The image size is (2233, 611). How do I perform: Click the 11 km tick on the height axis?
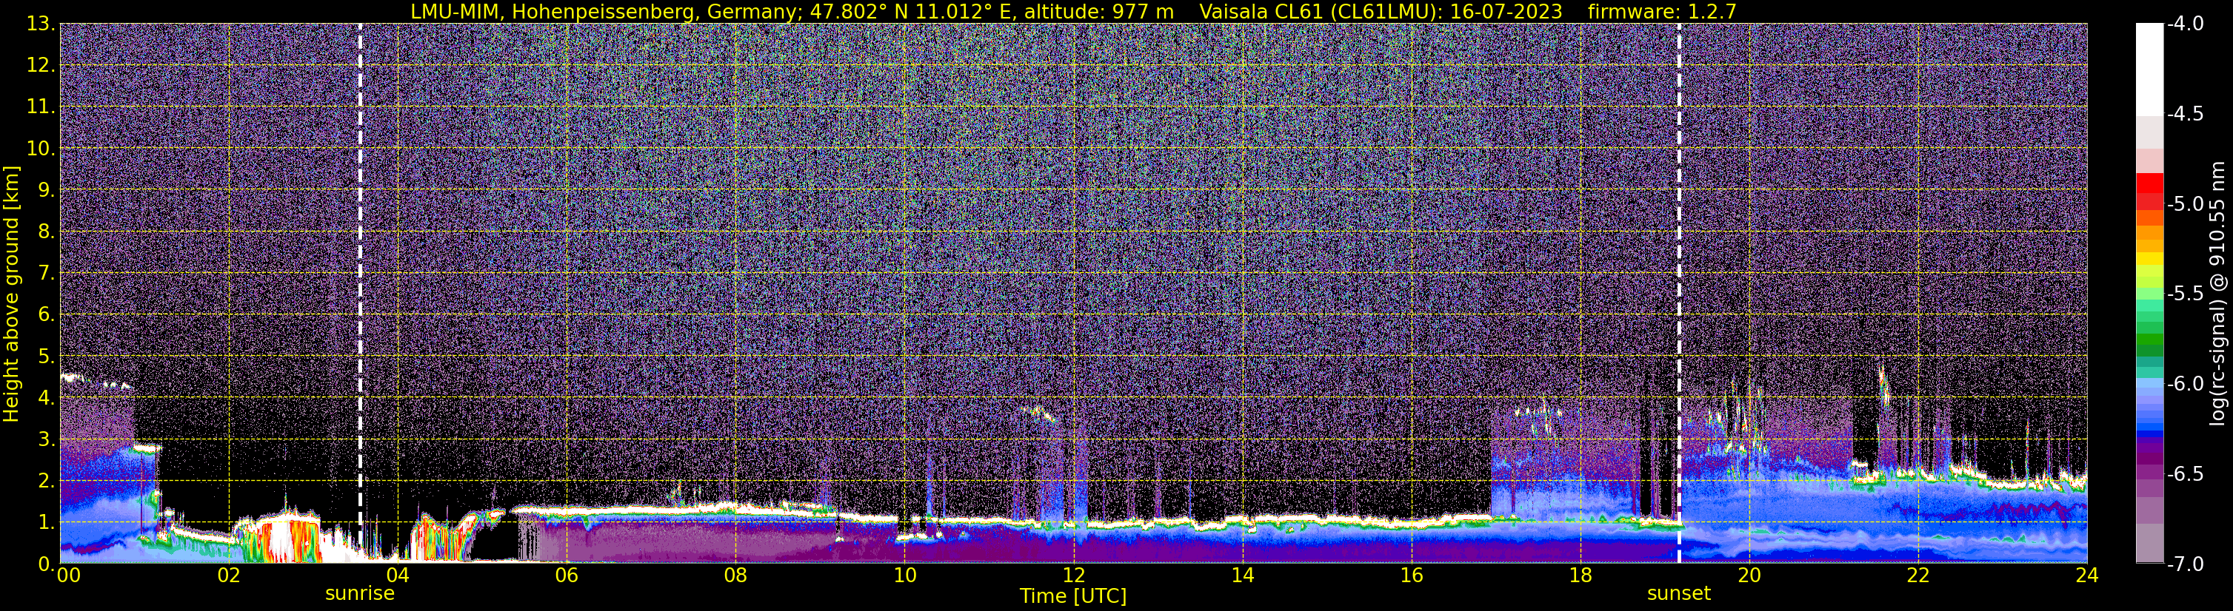(39, 107)
